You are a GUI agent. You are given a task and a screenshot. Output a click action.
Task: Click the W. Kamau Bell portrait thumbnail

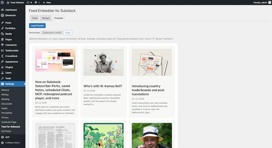click(104, 62)
